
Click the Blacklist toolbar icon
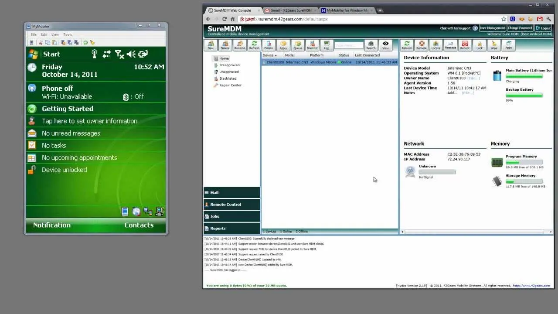(312, 45)
